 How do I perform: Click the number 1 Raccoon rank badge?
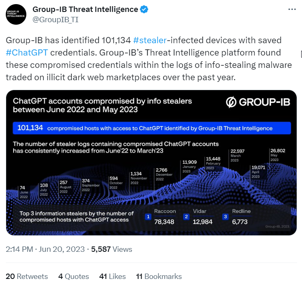click(148, 217)
